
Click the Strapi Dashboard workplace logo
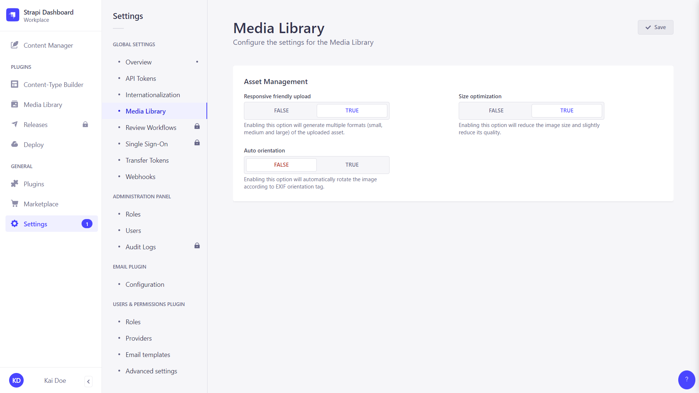tap(12, 15)
